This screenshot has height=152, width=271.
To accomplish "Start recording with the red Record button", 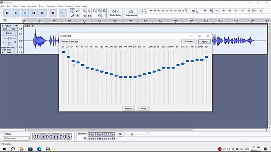I will click(x=53, y=13).
